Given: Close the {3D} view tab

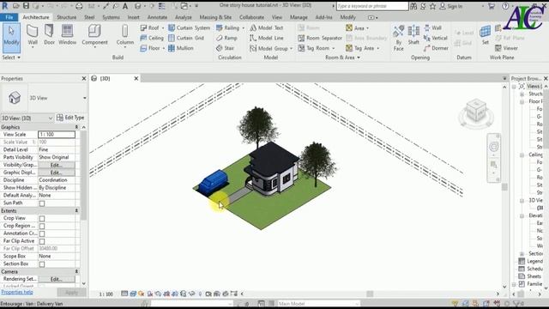Looking at the screenshot, I should 136,78.
